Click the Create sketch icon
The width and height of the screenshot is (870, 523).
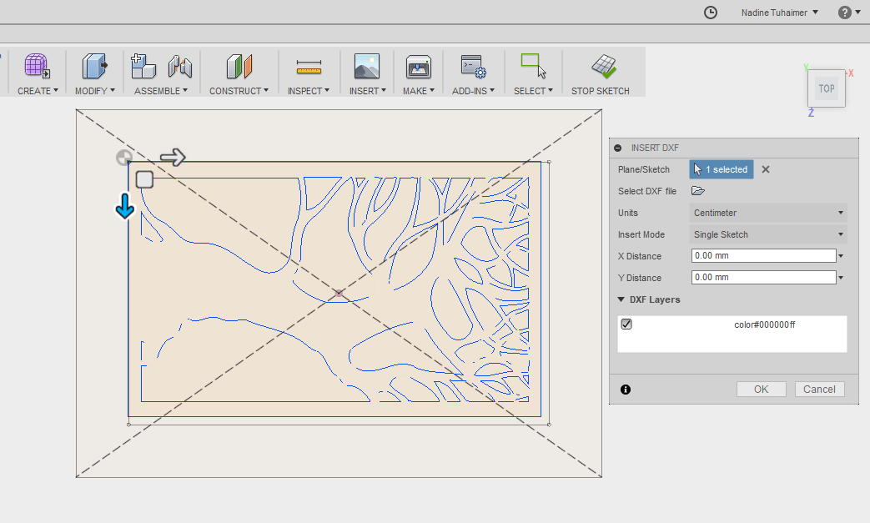[x=37, y=67]
